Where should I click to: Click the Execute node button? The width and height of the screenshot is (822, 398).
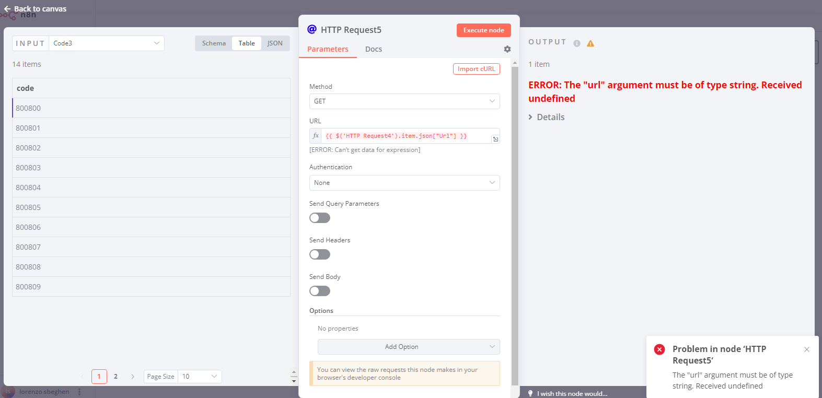point(484,30)
